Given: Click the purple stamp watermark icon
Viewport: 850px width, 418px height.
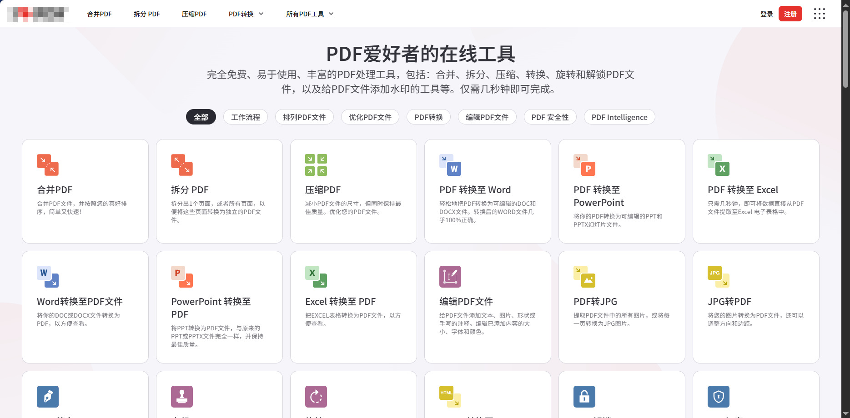Looking at the screenshot, I should click(x=182, y=397).
